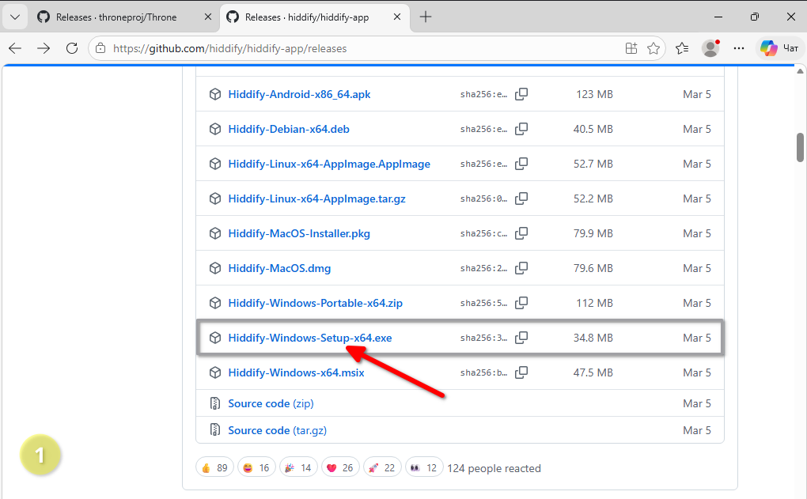Download Hiddify-MacOS-Installer.pkg

click(299, 233)
